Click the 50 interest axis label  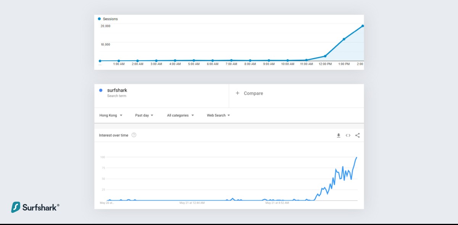tap(103, 178)
